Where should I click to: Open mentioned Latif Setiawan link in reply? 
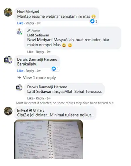[x=40, y=92]
